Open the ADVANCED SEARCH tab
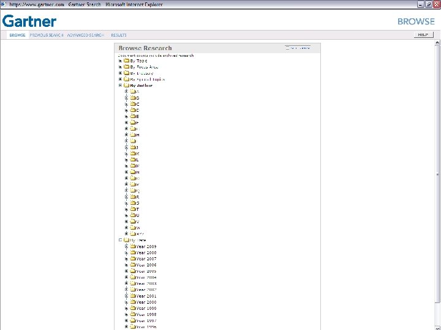This screenshot has width=441, height=330. [86, 35]
